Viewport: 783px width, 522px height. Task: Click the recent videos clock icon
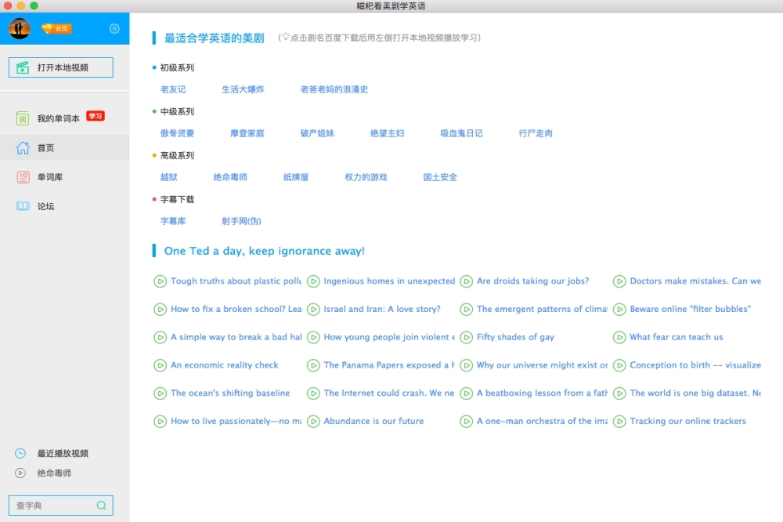20,453
